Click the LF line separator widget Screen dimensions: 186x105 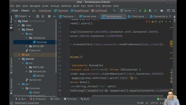[147, 103]
